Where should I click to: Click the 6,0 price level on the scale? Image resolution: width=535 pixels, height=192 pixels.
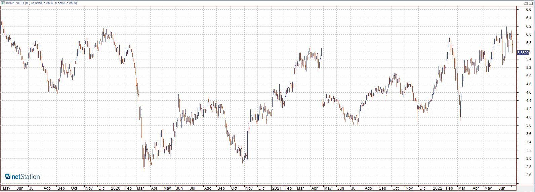point(529,35)
